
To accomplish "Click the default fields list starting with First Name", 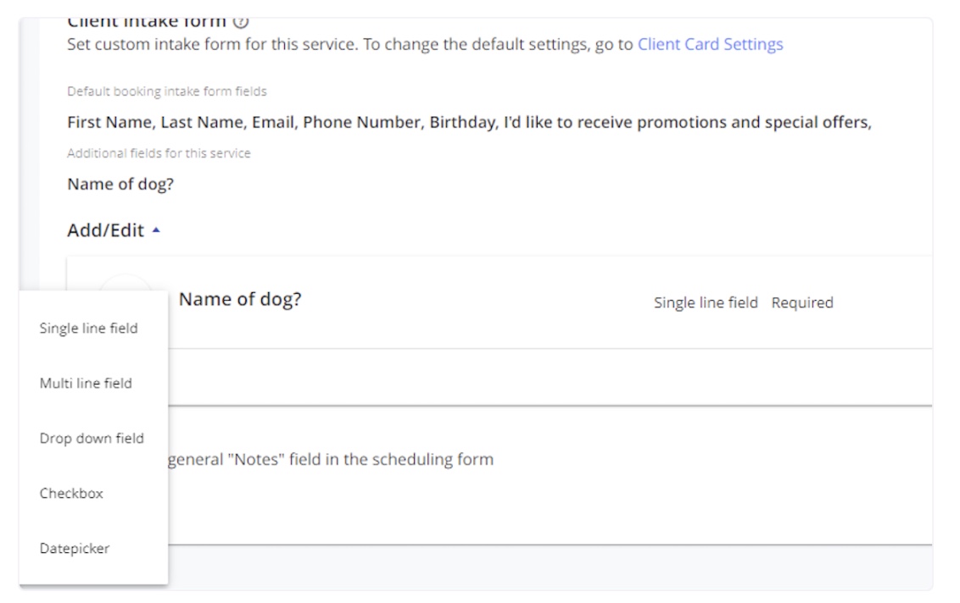I will [x=469, y=122].
